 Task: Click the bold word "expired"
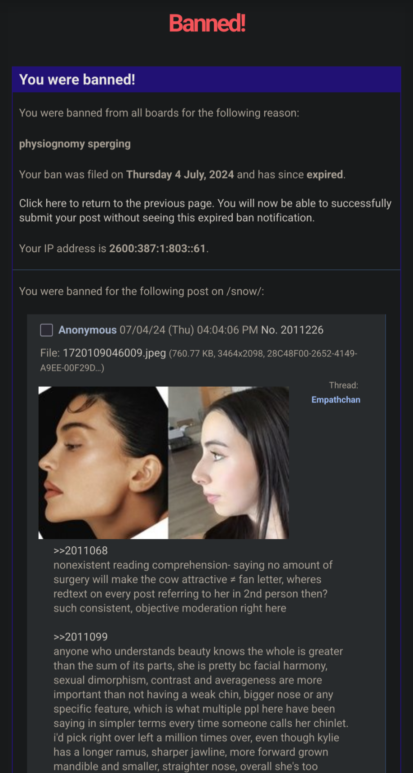(325, 174)
